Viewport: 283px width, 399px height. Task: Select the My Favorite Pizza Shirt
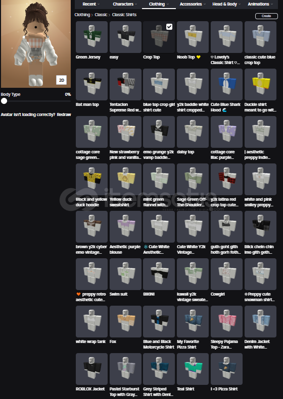click(193, 322)
